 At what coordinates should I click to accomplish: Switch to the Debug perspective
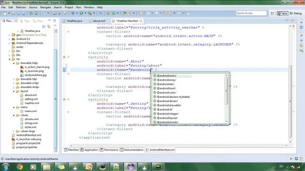pyautogui.click(x=296, y=13)
